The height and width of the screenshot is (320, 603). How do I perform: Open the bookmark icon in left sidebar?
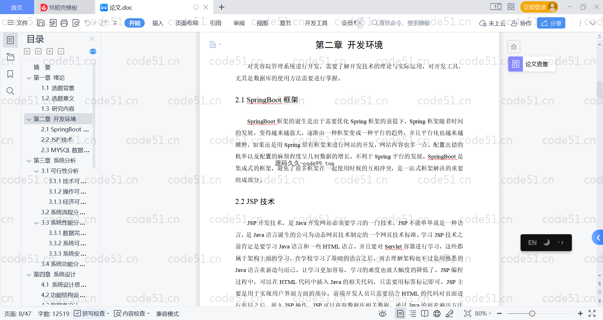(10, 74)
